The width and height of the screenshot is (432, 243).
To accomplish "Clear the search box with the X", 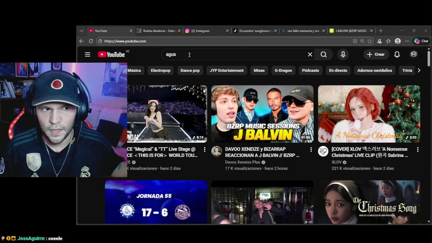I will 310,54.
